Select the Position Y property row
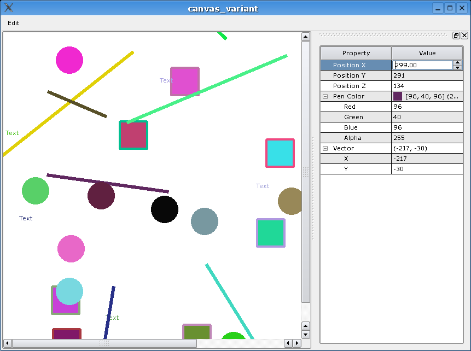Viewport: 471px width, 351px height. 356,75
